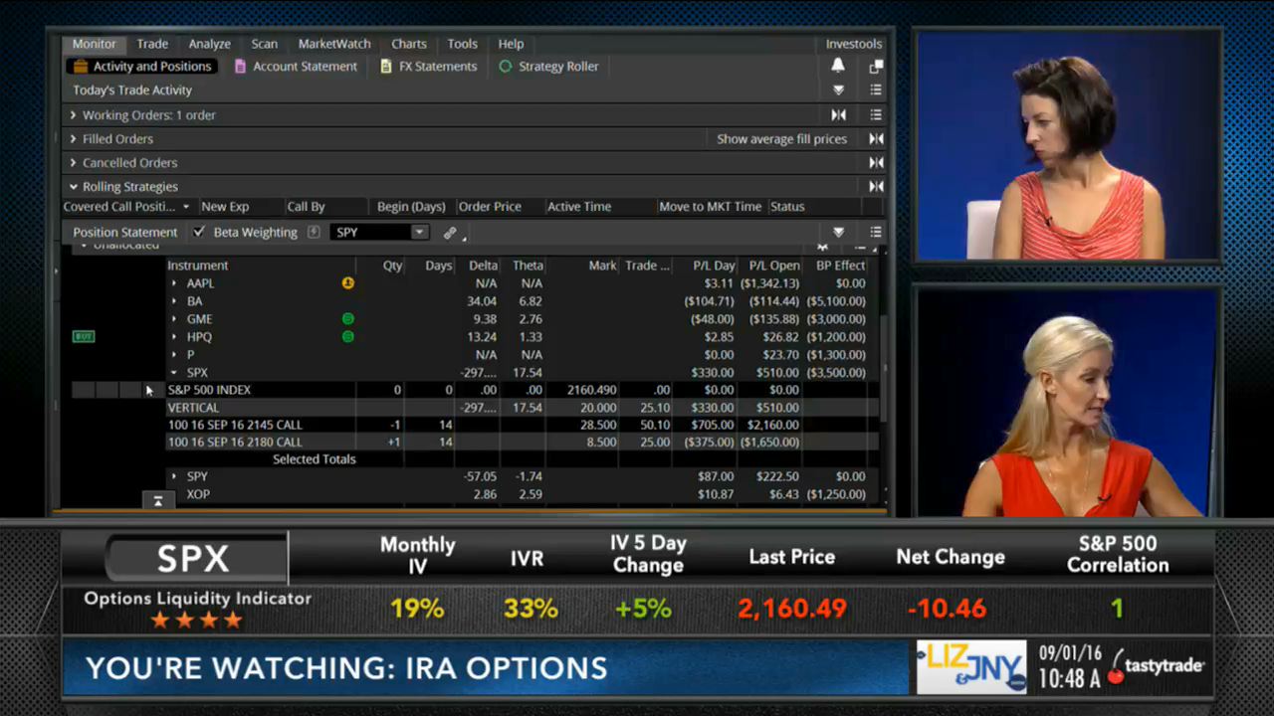Click the positions table vertical scrollbar
Screen dimensions: 1274x716
[x=884, y=368]
